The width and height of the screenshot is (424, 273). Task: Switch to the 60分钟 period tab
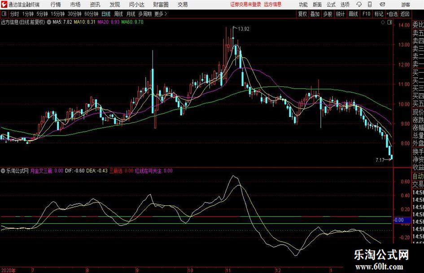pos(92,14)
